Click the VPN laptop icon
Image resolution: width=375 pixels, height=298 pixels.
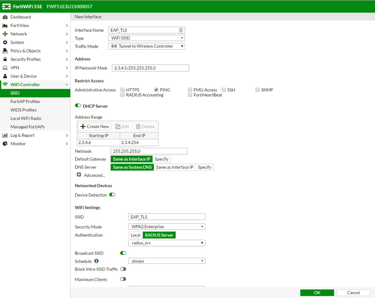(5, 68)
